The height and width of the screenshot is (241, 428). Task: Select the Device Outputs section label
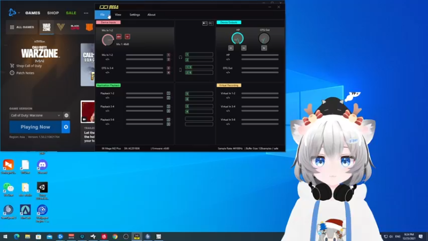click(x=229, y=22)
